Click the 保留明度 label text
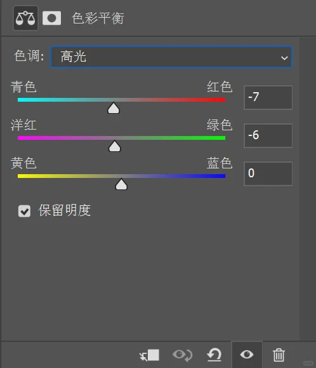Viewport: 316px width, 368px height. point(65,210)
